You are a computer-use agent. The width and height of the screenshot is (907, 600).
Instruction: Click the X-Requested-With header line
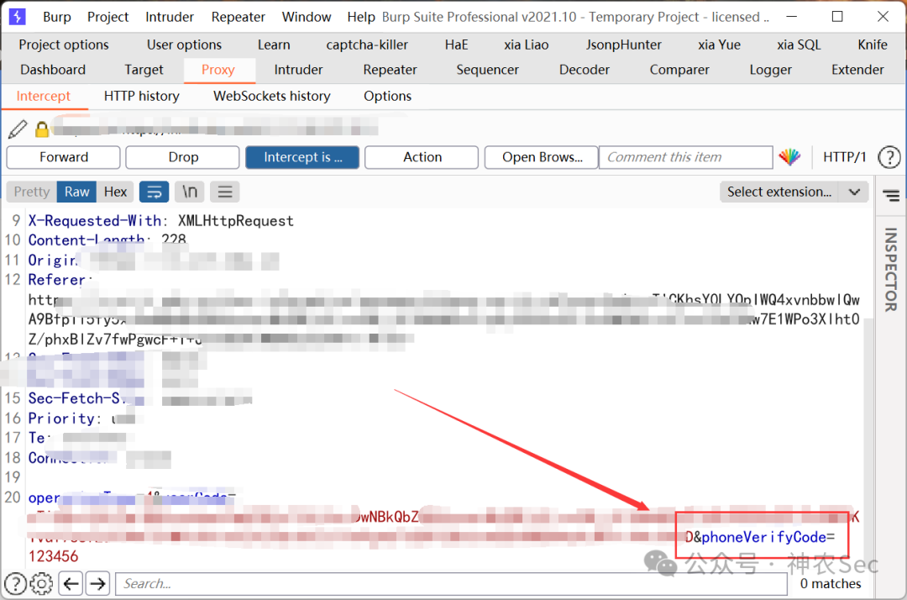160,220
